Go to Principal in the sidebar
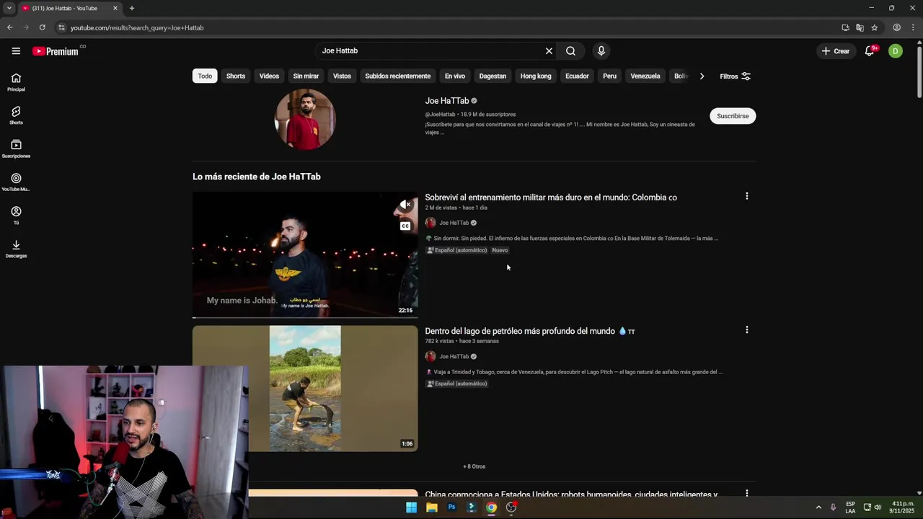Image resolution: width=923 pixels, height=519 pixels. 16,82
